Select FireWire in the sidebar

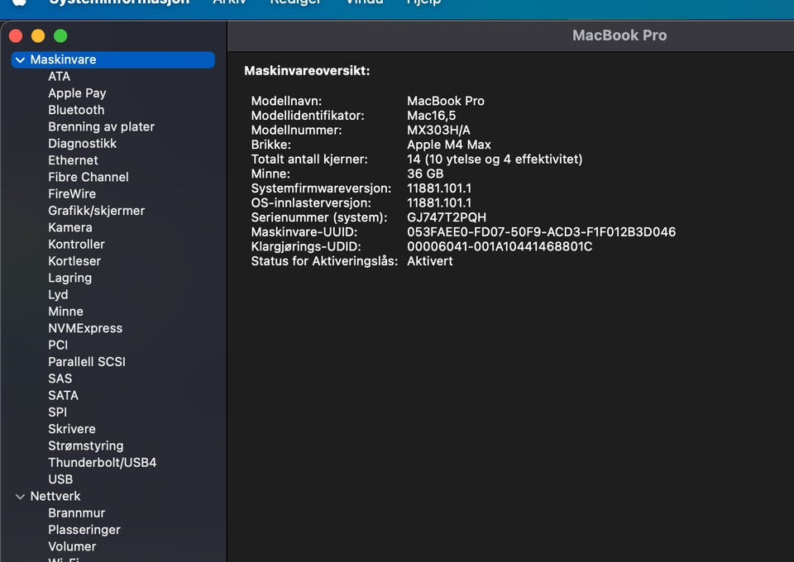72,193
